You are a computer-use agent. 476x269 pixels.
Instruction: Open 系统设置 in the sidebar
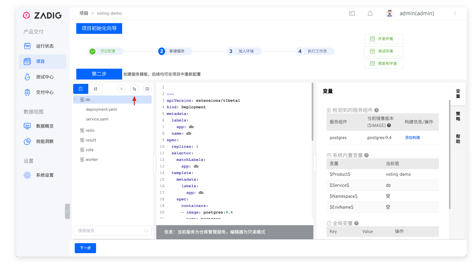[x=45, y=175]
